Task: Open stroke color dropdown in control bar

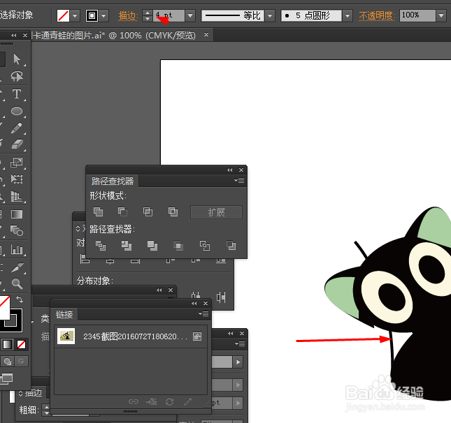Action: 103,16
